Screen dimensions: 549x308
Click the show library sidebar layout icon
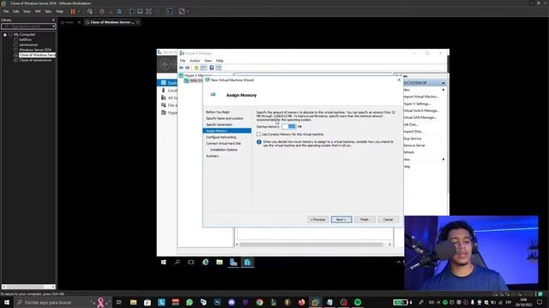(131, 11)
